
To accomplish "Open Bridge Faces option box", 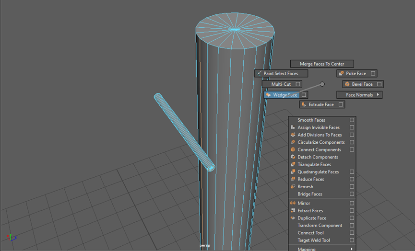I will (352, 194).
